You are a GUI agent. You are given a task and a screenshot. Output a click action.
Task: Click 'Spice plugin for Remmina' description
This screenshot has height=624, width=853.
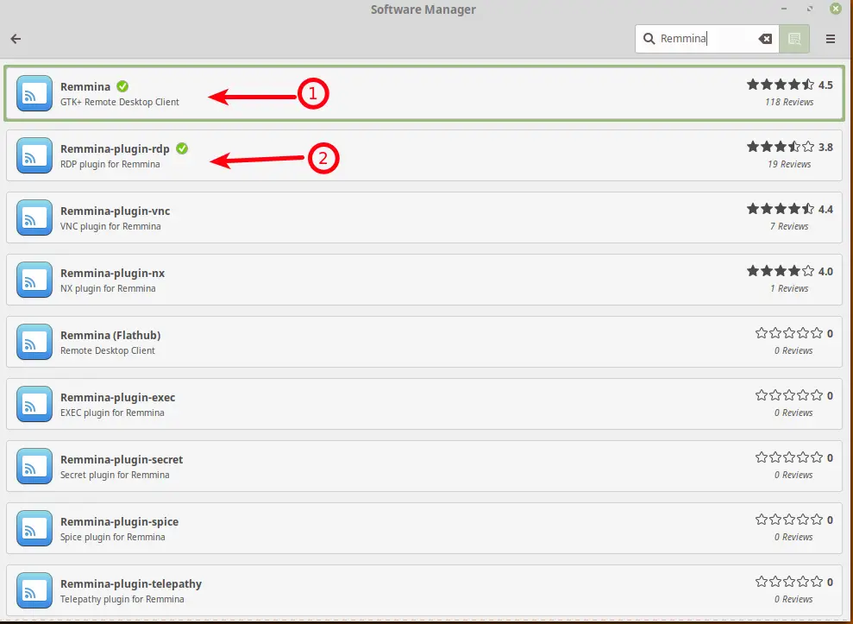113,536
